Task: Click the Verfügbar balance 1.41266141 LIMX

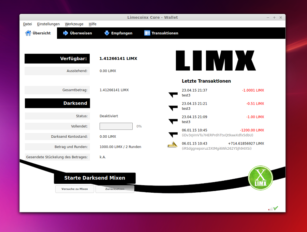Action: tap(118, 59)
